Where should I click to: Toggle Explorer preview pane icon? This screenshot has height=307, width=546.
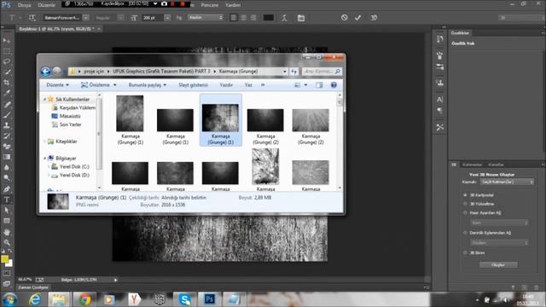(x=319, y=85)
